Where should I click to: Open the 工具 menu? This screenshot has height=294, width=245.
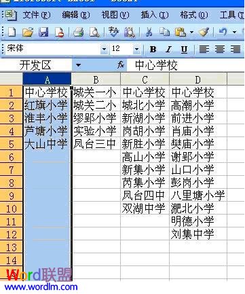coord(232,15)
